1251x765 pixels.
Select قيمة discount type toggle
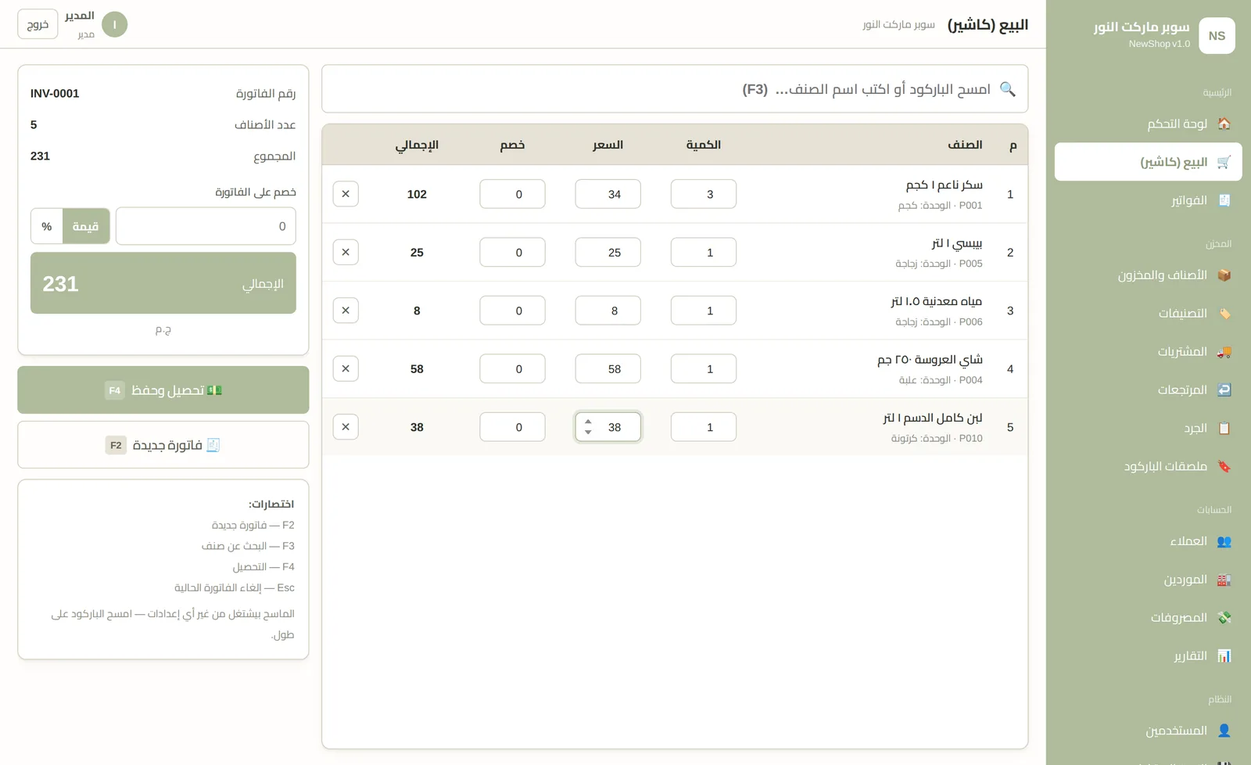coord(86,226)
